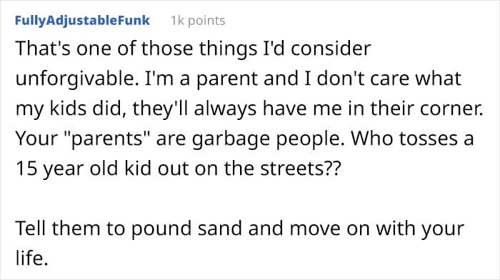Click the double question marks after "streets"

point(333,168)
